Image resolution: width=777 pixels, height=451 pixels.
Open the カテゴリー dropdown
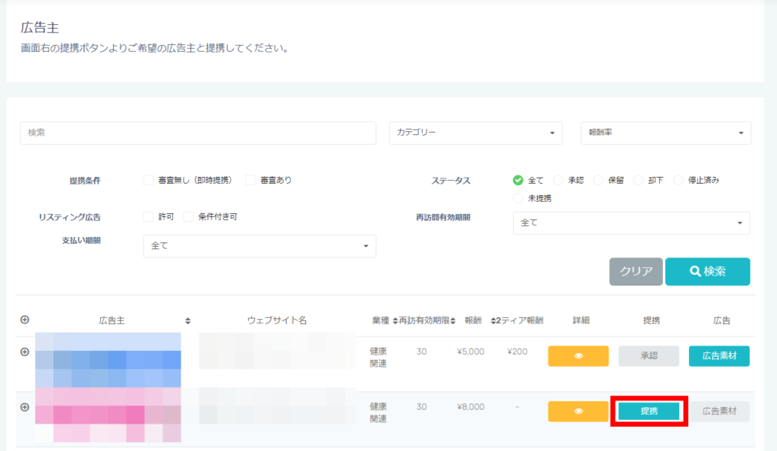[x=476, y=133]
